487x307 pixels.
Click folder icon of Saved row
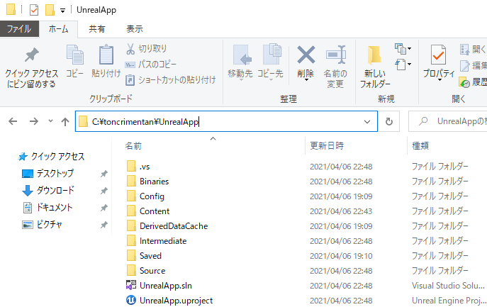coord(131,255)
